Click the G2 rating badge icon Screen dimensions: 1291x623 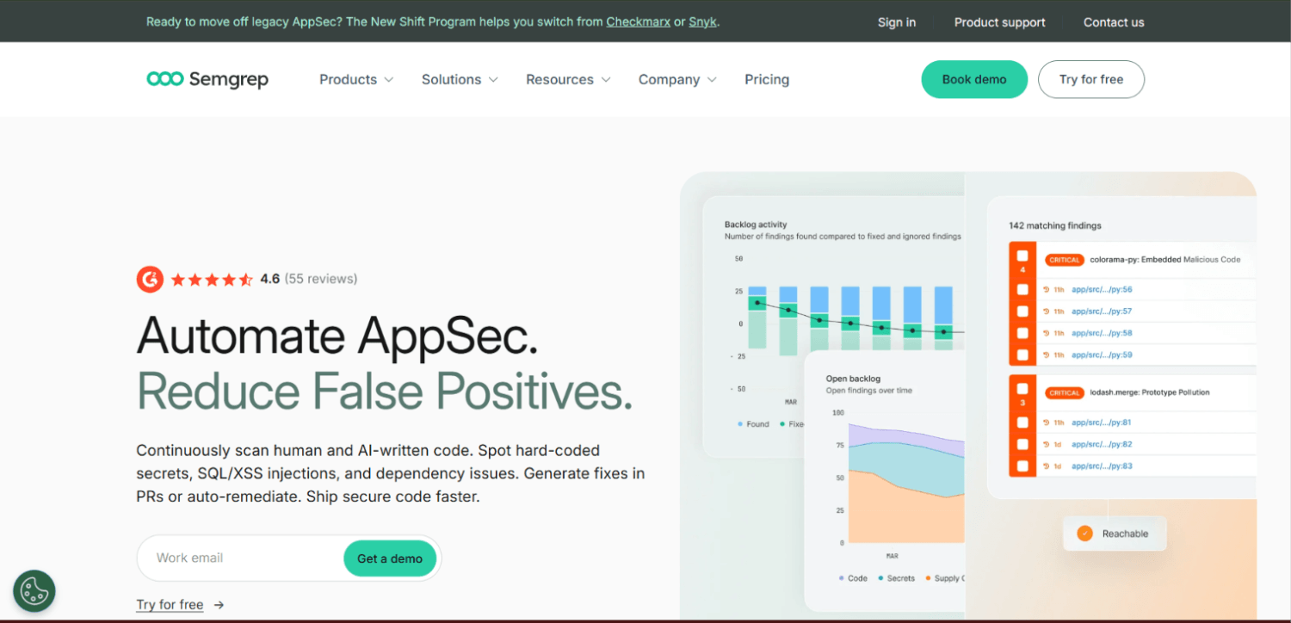(x=150, y=279)
